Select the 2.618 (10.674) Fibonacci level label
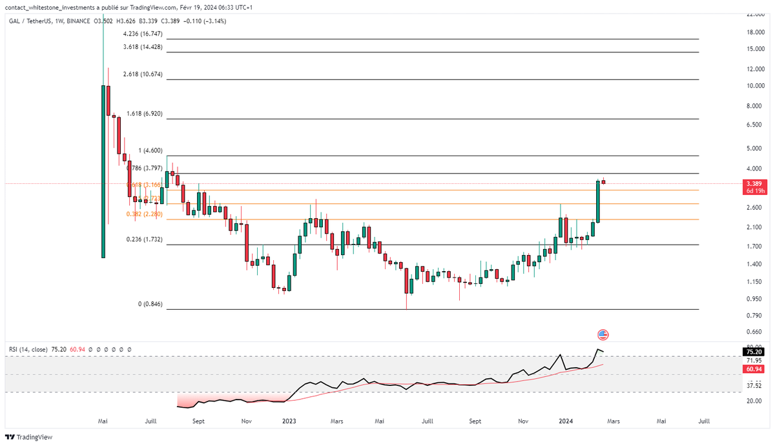This screenshot has height=446, width=775. 143,75
